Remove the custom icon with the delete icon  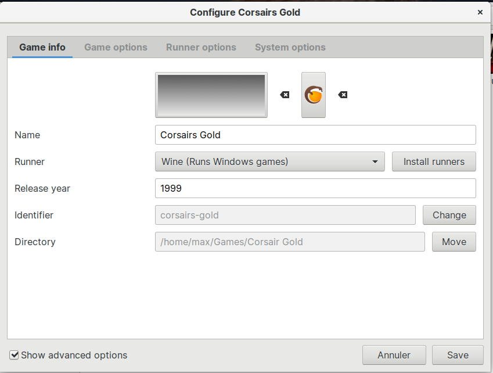coord(343,95)
